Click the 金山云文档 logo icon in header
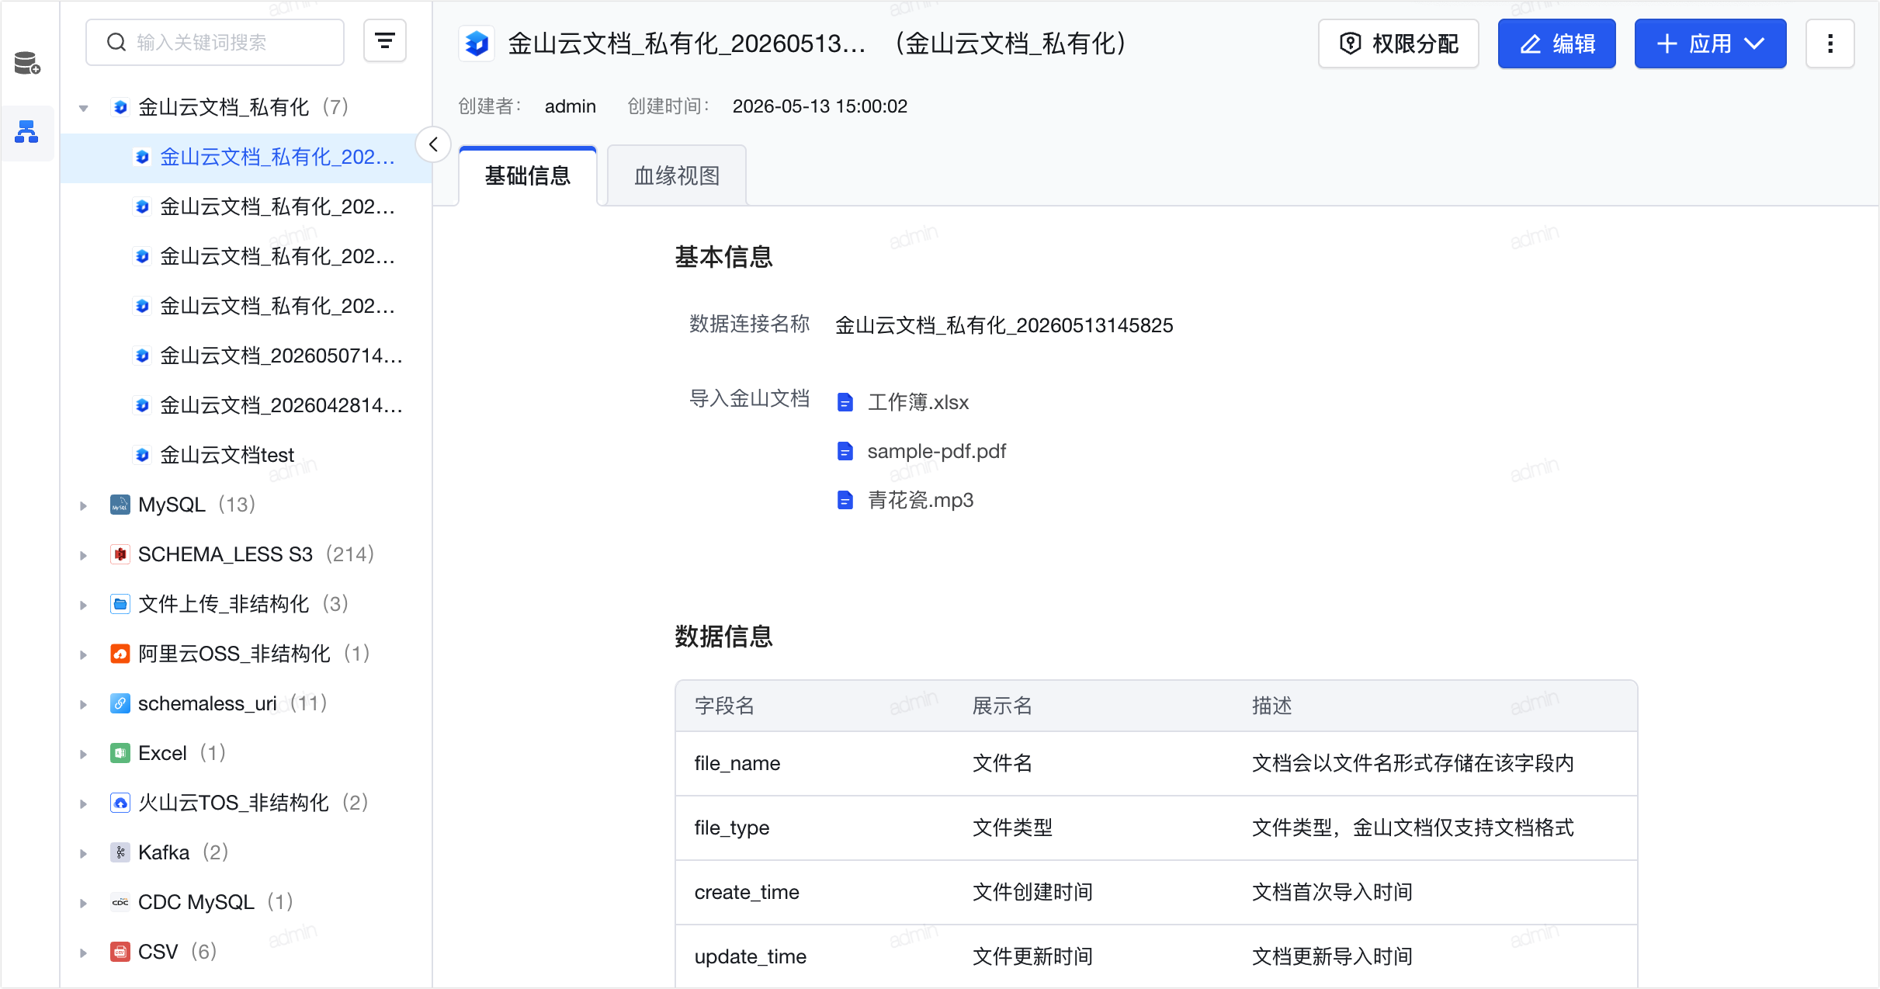Image resolution: width=1880 pixels, height=989 pixels. click(x=477, y=43)
